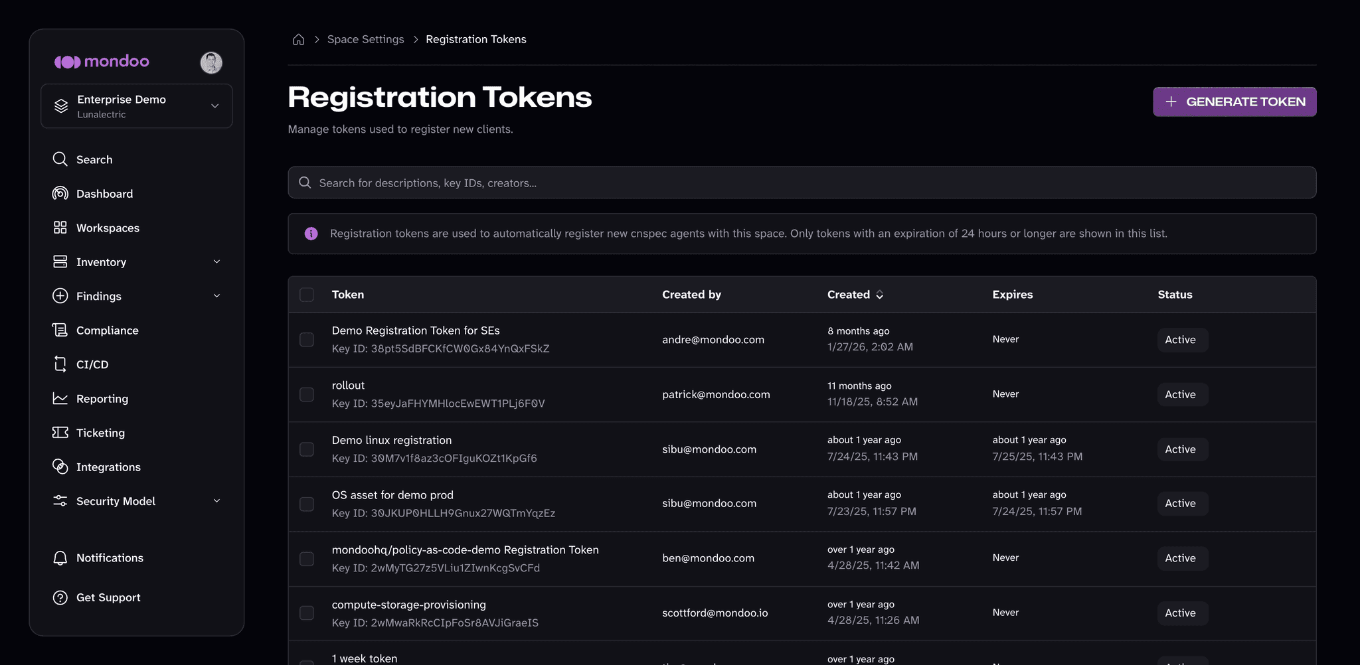
Task: Click the Space Settings breadcrumb link
Action: click(365, 39)
